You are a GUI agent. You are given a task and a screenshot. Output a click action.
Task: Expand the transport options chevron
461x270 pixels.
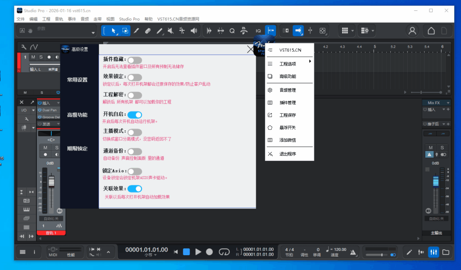point(109,253)
